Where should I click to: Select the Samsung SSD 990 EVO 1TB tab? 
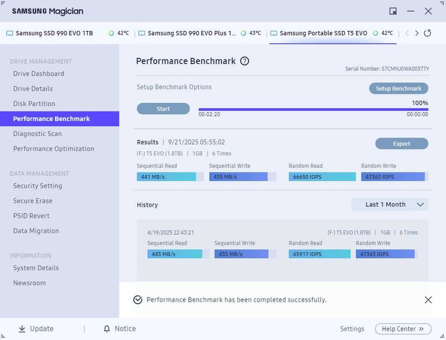pos(68,33)
